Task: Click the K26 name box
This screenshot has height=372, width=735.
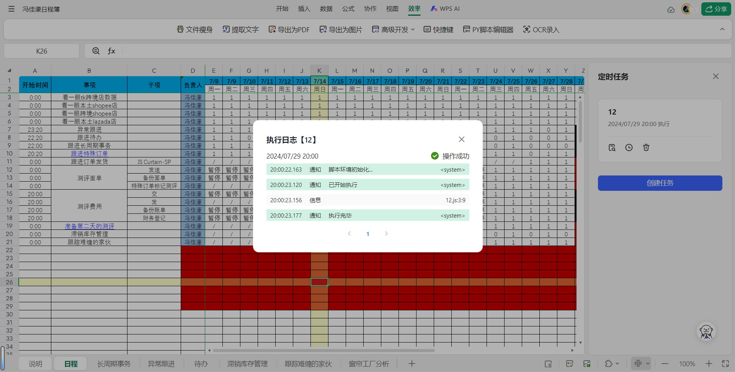Action: [x=42, y=51]
